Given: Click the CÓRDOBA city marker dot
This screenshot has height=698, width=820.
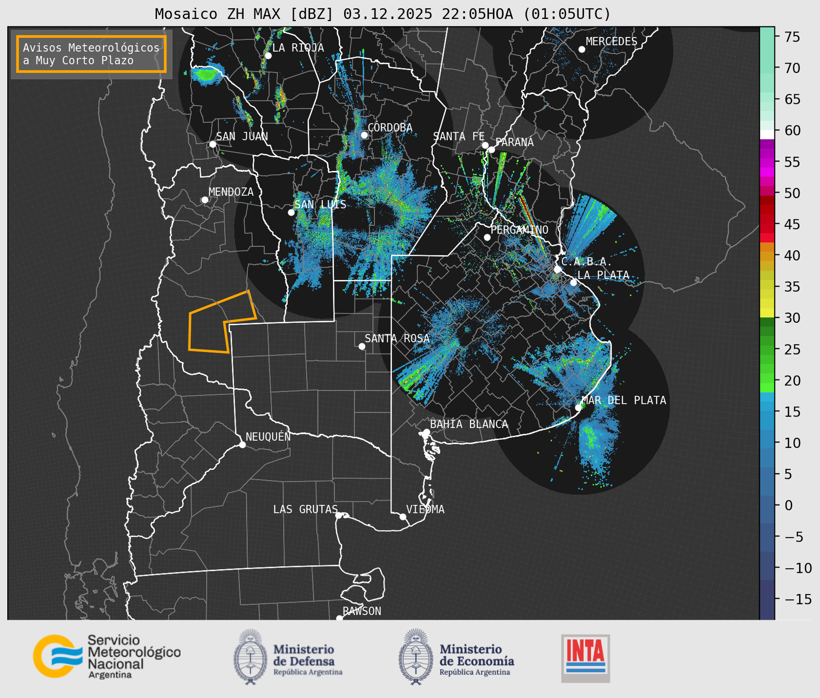Looking at the screenshot, I should click(x=364, y=135).
